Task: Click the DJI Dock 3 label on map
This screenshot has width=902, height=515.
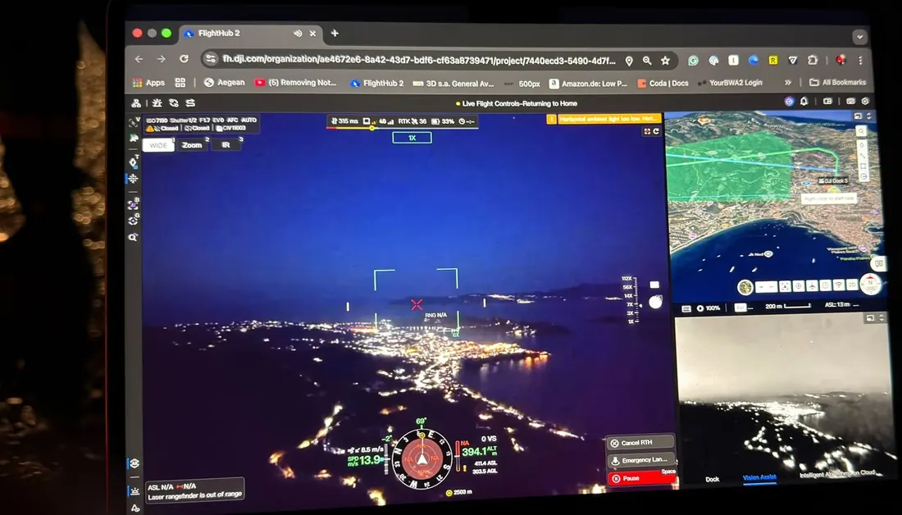Action: pos(833,180)
